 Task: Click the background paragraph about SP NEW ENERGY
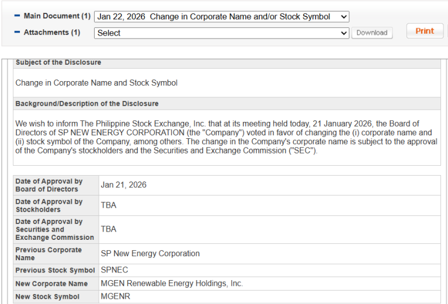click(226, 137)
